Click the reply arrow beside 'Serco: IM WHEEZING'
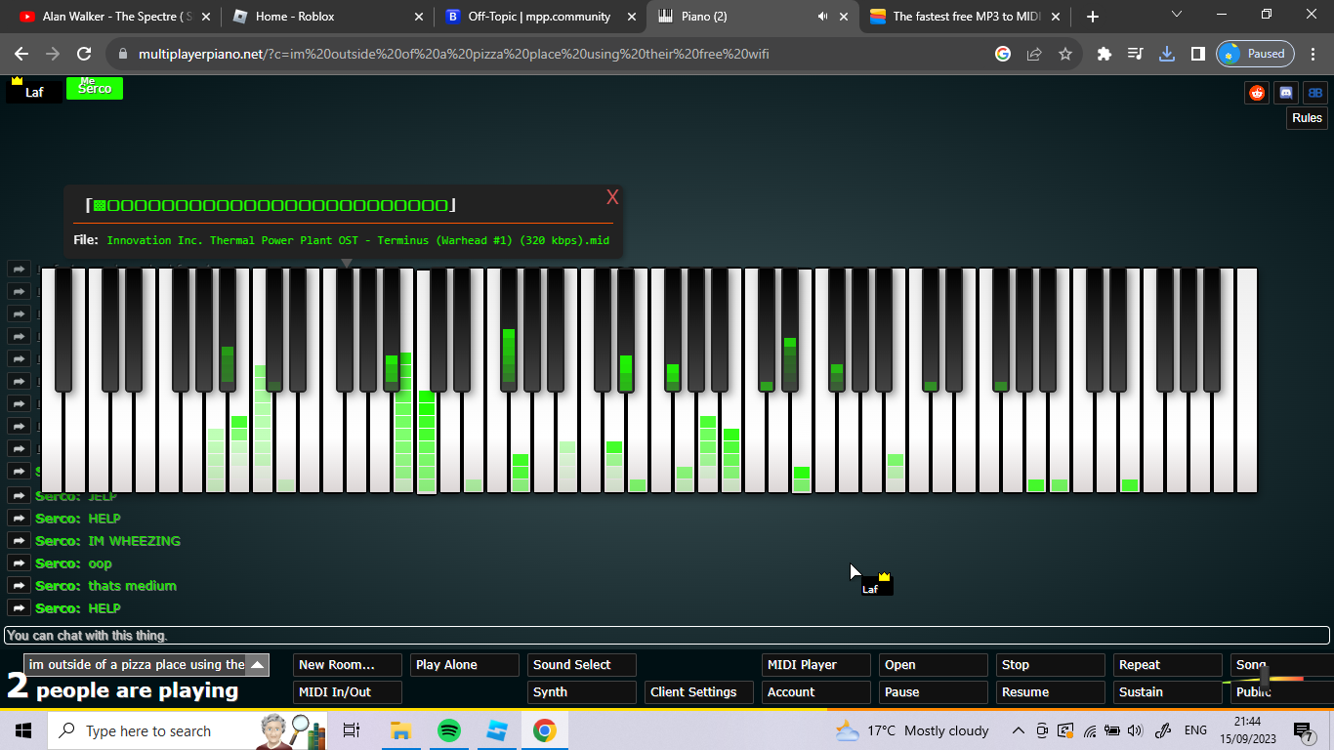 [x=19, y=540]
